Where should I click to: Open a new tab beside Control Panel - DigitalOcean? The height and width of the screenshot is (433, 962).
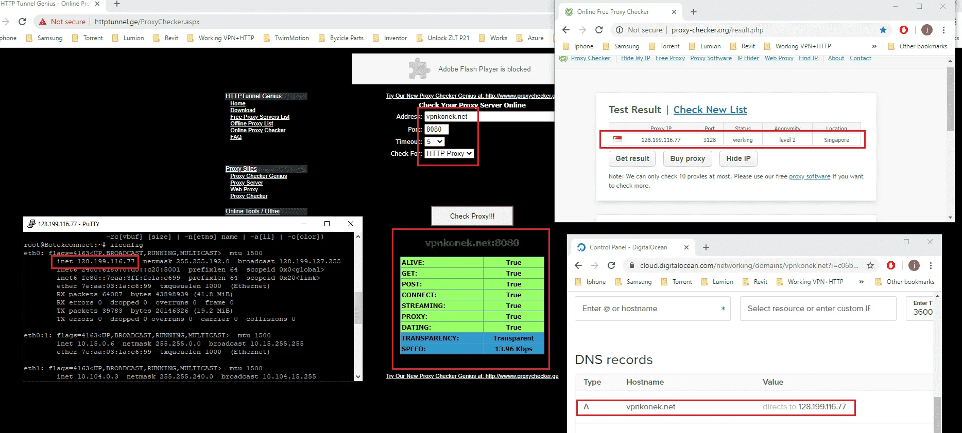click(706, 247)
